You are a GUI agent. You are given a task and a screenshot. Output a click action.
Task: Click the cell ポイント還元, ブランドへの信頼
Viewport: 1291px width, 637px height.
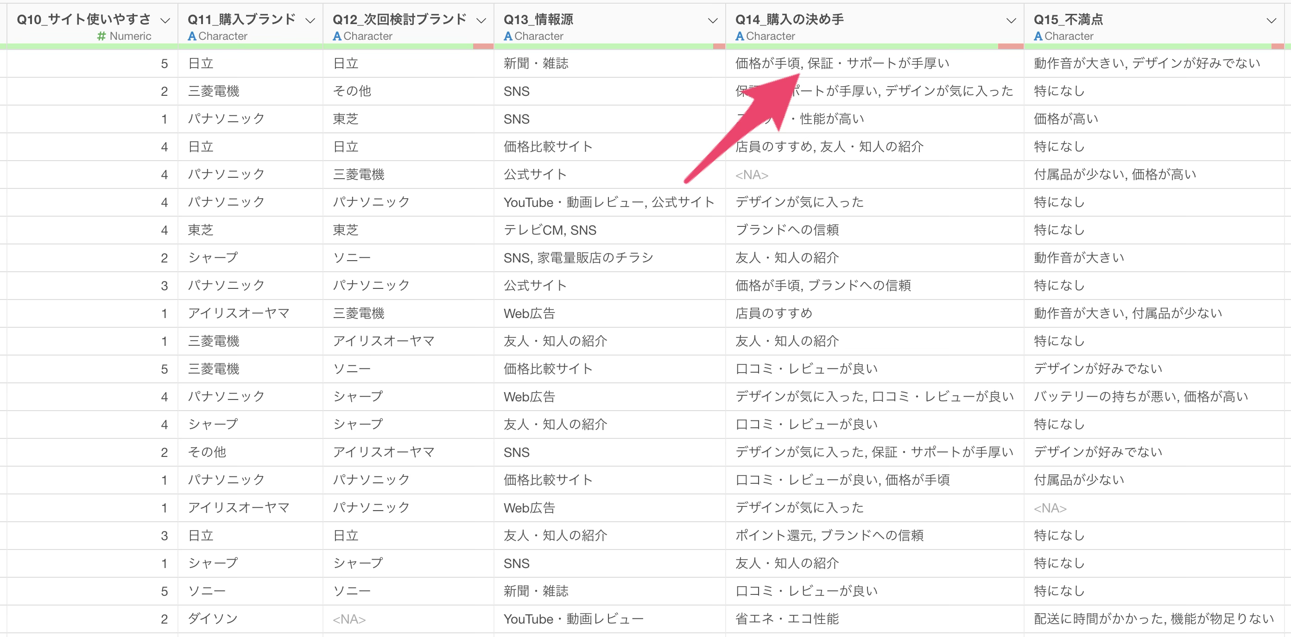click(x=874, y=536)
